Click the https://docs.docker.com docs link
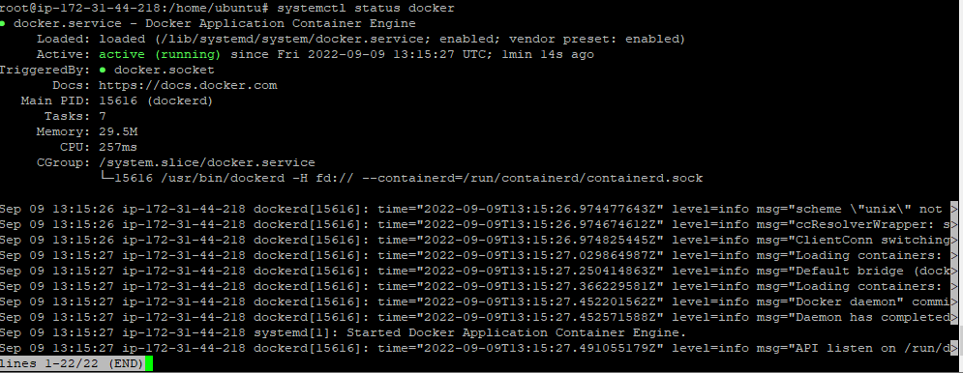 coord(188,85)
